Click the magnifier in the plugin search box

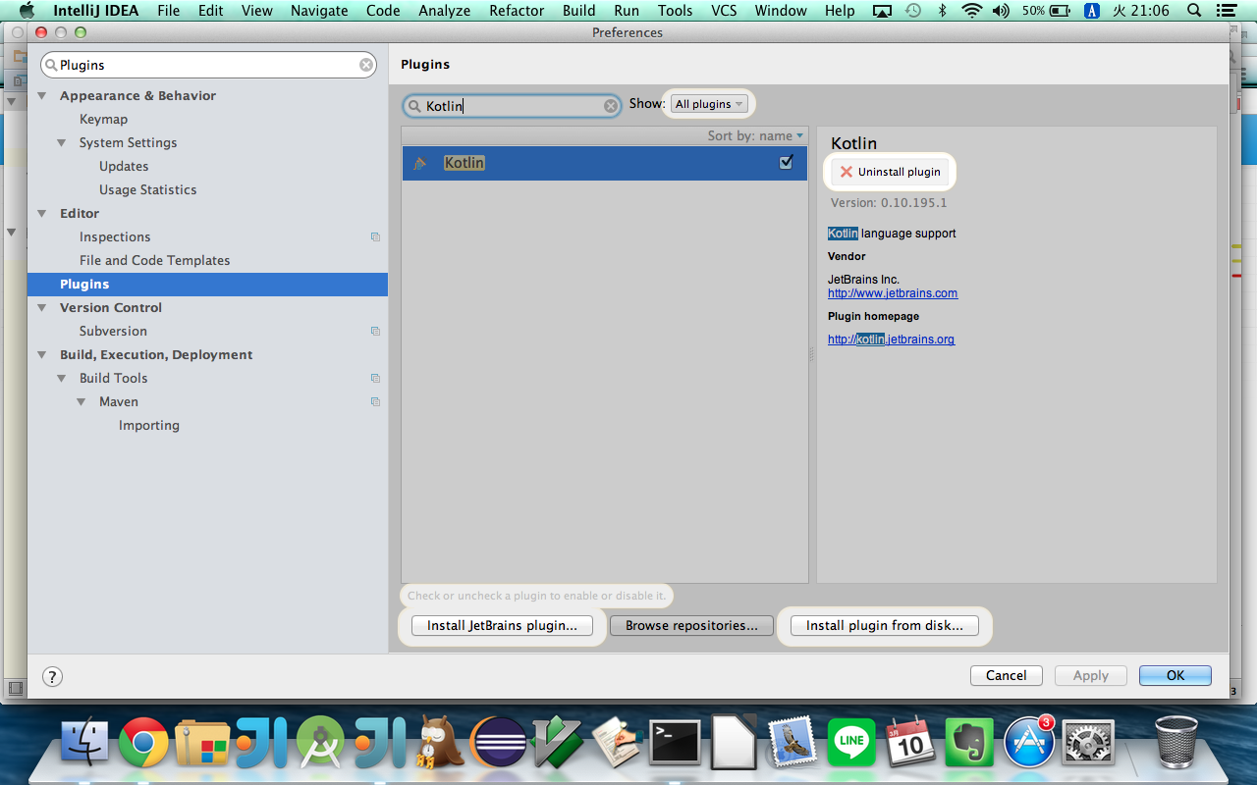click(415, 106)
